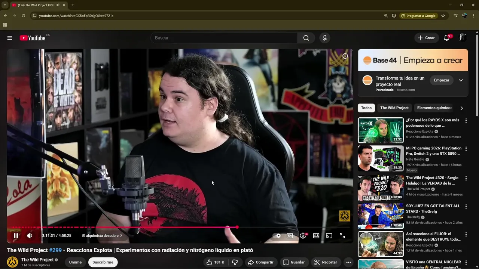Mute the video with speaker icon
The height and width of the screenshot is (269, 479).
30,236
